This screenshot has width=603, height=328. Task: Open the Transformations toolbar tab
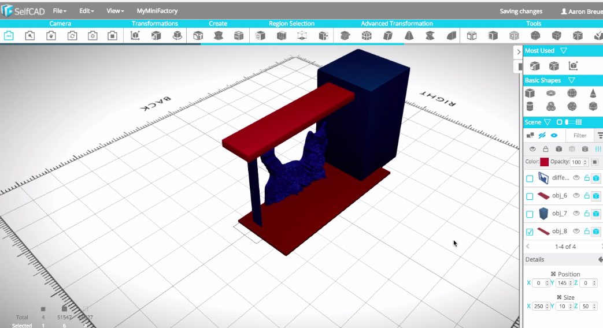tap(154, 24)
